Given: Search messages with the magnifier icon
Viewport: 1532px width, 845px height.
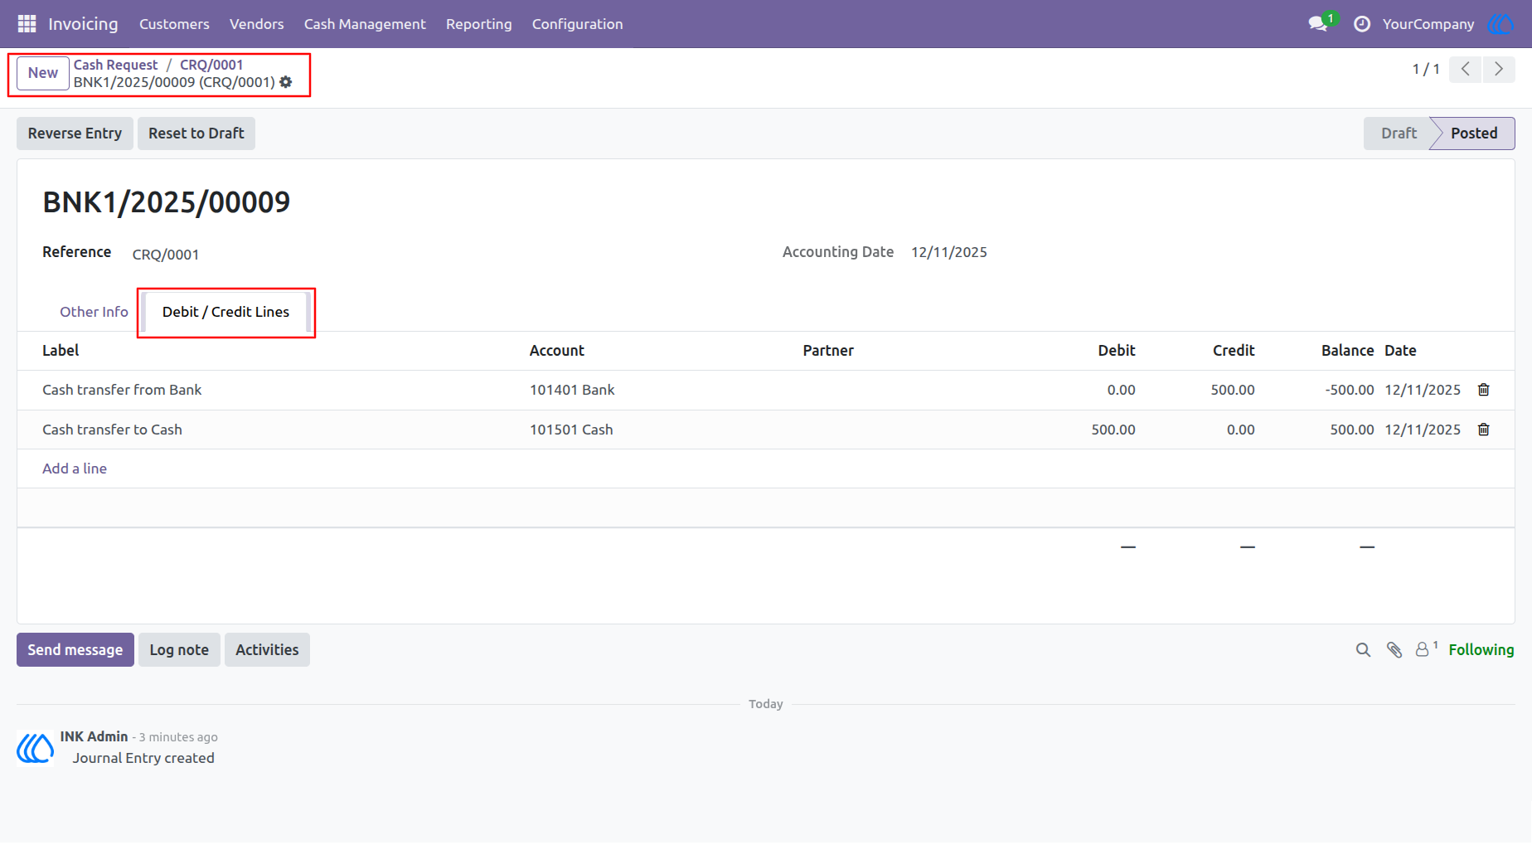Looking at the screenshot, I should click(x=1364, y=650).
